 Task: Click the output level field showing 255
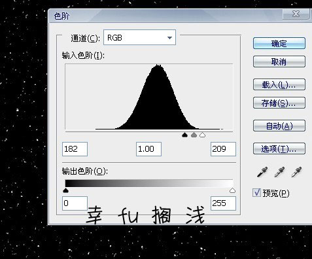pyautogui.click(x=223, y=203)
